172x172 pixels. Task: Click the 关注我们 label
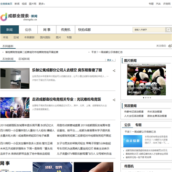click(161, 46)
